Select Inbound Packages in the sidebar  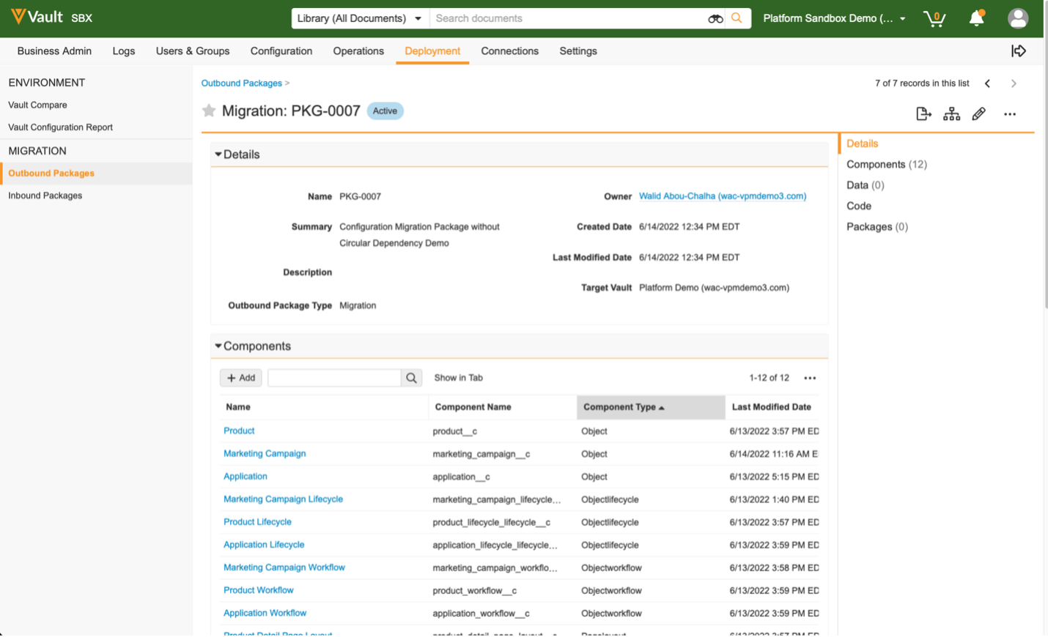(x=45, y=195)
